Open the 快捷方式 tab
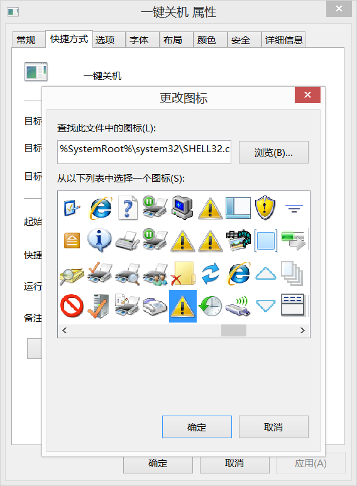 tap(69, 39)
